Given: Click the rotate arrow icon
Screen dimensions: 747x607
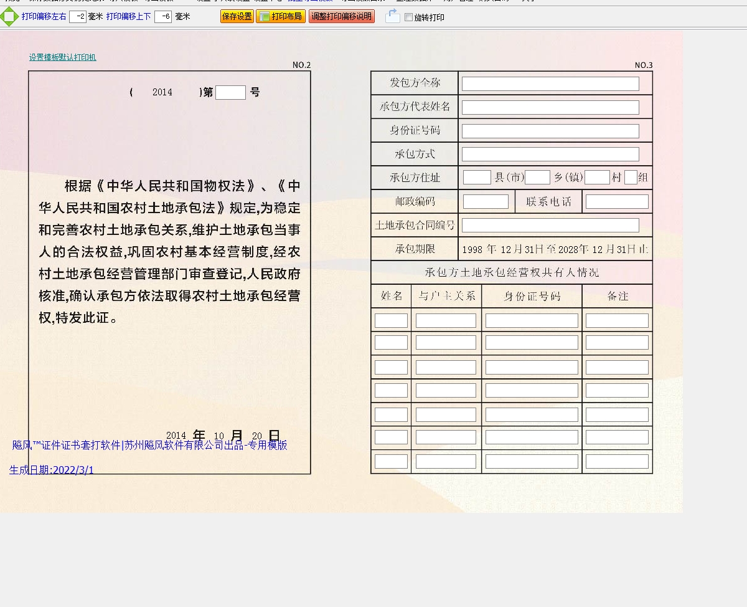Looking at the screenshot, I should point(392,16).
